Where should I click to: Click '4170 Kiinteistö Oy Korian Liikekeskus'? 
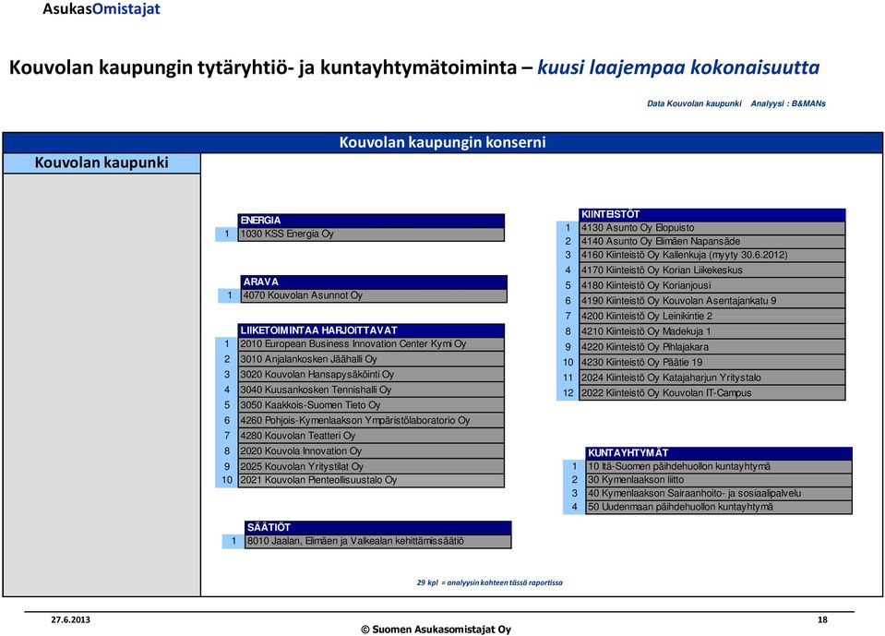tap(712, 270)
